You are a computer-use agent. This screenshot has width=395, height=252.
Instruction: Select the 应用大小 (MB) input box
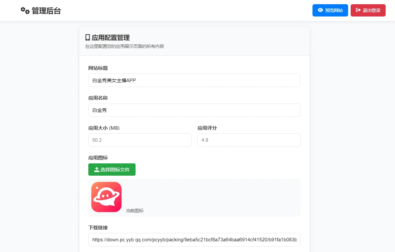pyautogui.click(x=140, y=140)
